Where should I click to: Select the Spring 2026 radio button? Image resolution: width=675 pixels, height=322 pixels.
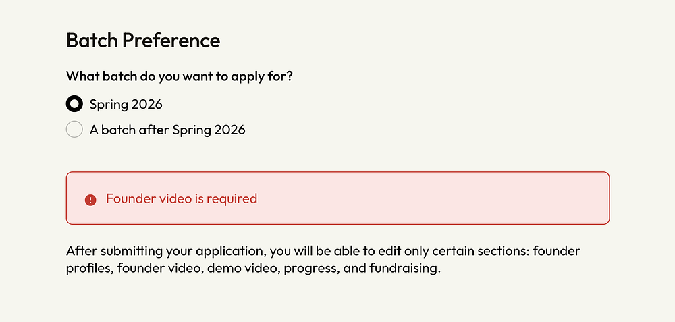tap(74, 104)
